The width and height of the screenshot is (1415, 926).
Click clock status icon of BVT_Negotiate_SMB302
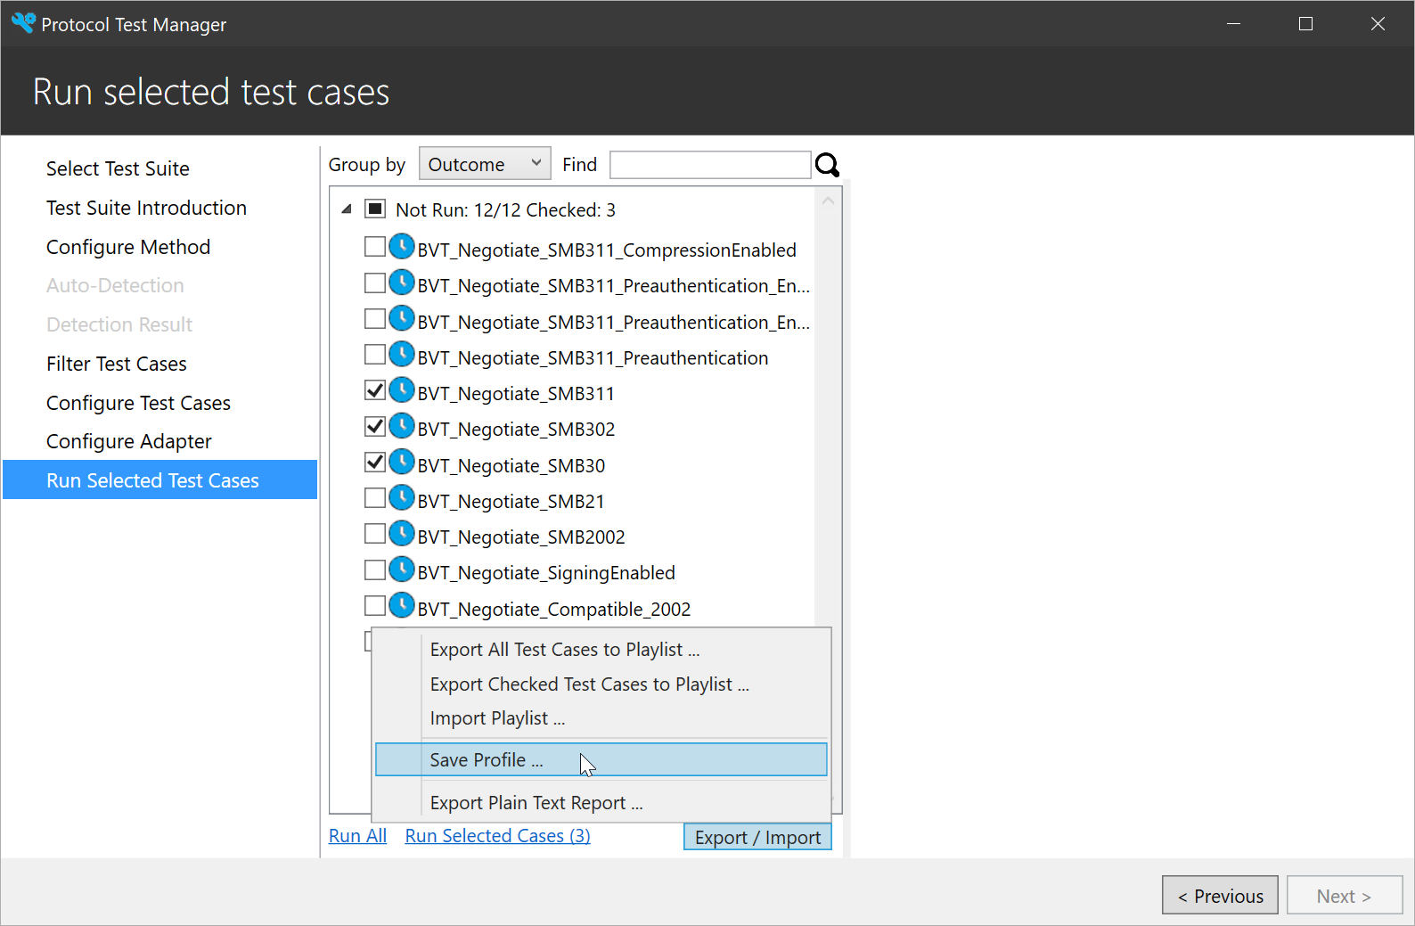pyautogui.click(x=402, y=426)
